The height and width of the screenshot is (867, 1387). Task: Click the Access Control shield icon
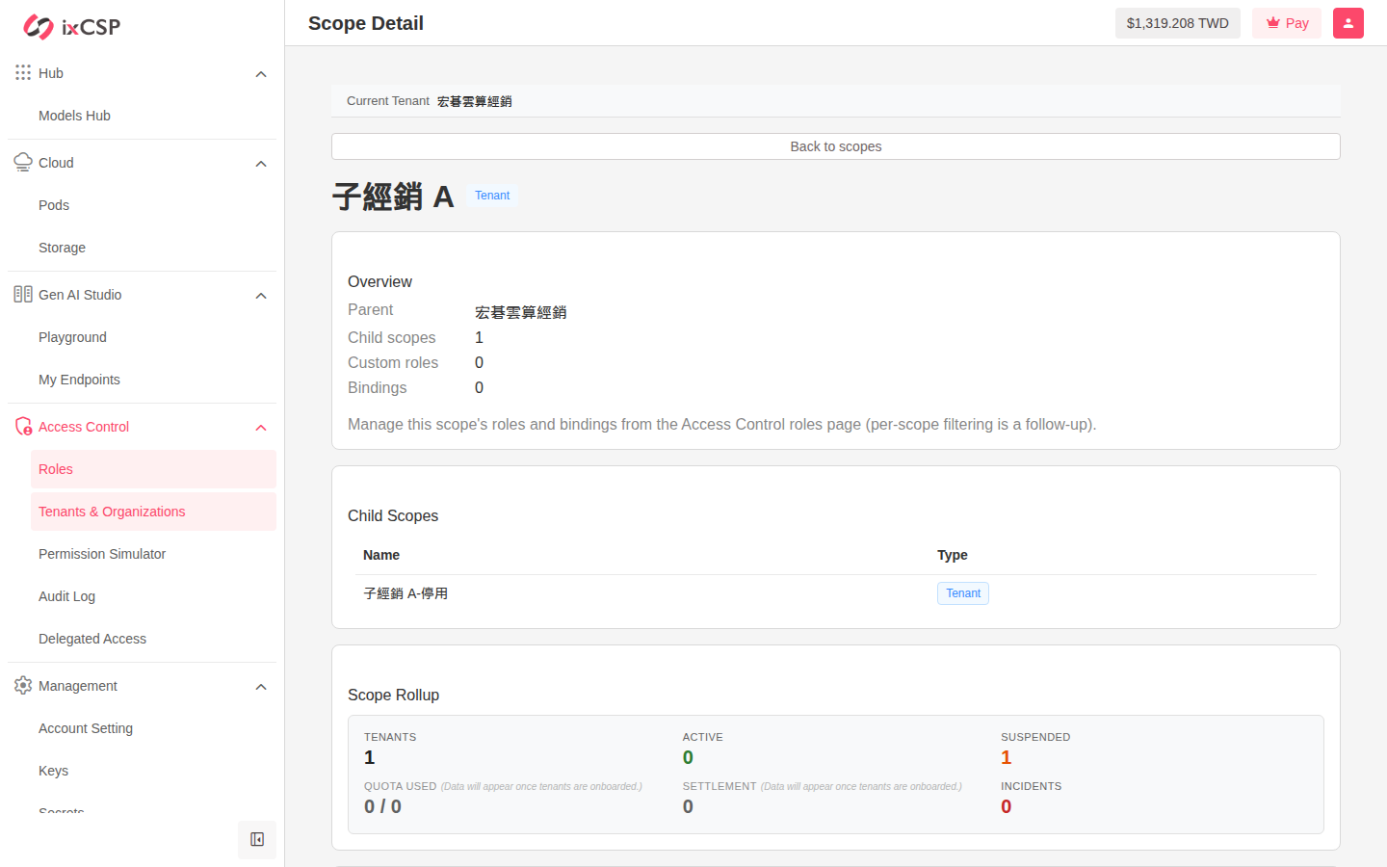(23, 427)
